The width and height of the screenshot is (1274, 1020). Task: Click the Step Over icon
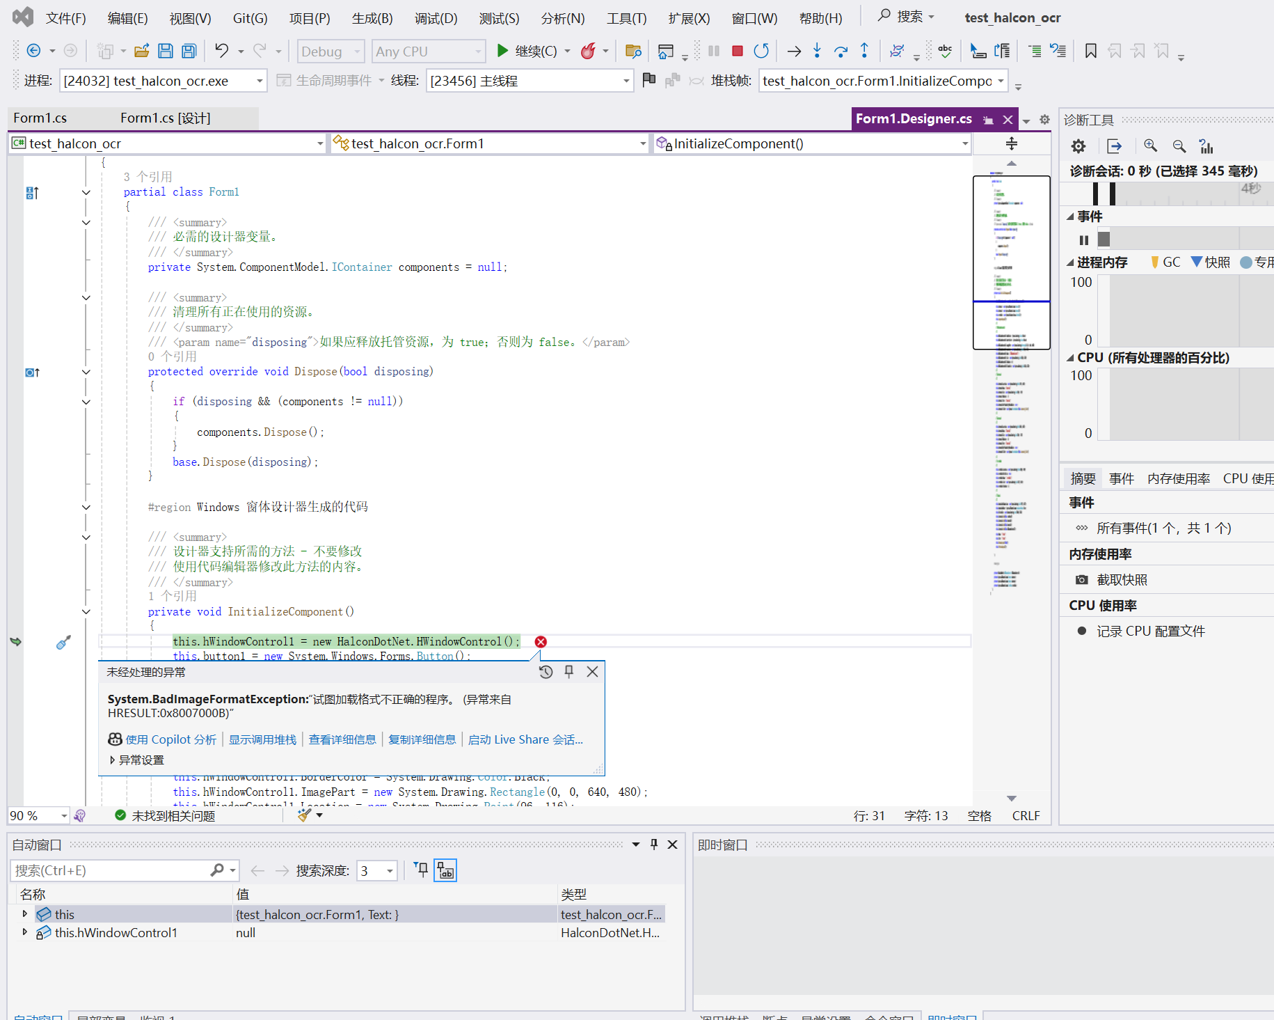841,51
